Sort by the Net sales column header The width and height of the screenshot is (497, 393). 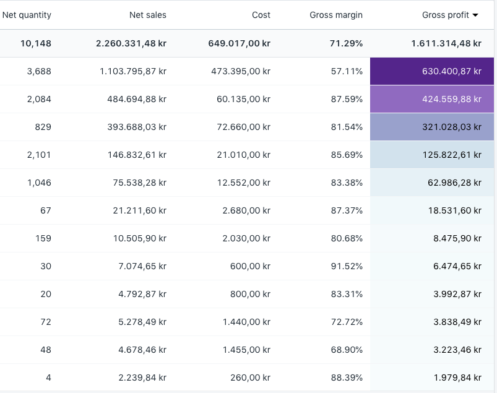click(148, 15)
